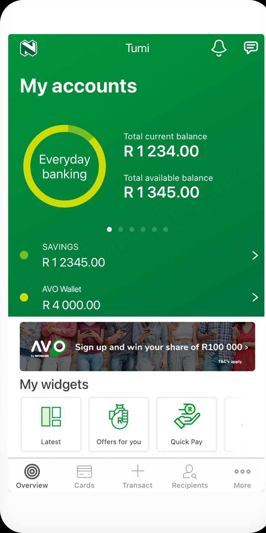Open notifications via the bell icon

(x=219, y=48)
